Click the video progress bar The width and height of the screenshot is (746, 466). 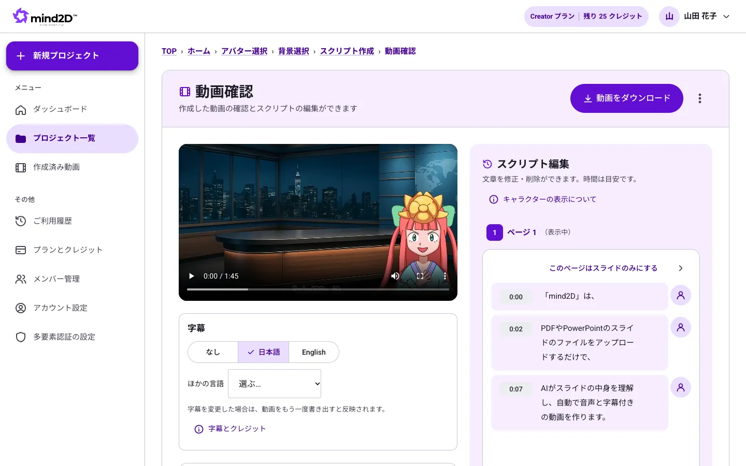click(318, 289)
